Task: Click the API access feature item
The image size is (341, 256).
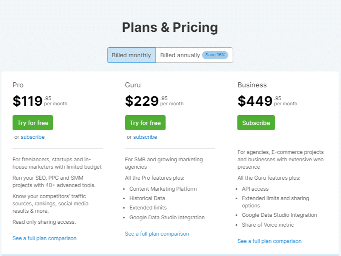Action: point(255,189)
